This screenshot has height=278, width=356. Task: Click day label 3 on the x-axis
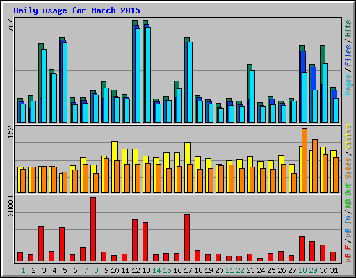(x=44, y=270)
